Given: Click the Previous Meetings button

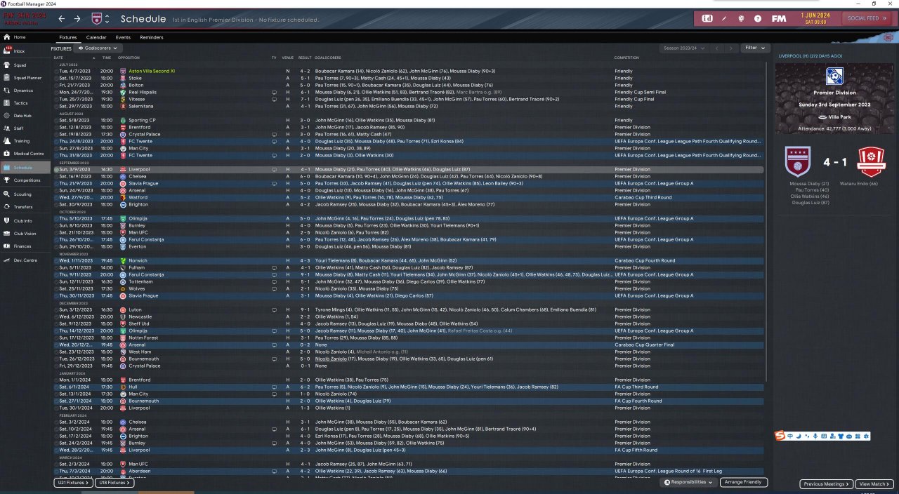Looking at the screenshot, I should coord(826,484).
